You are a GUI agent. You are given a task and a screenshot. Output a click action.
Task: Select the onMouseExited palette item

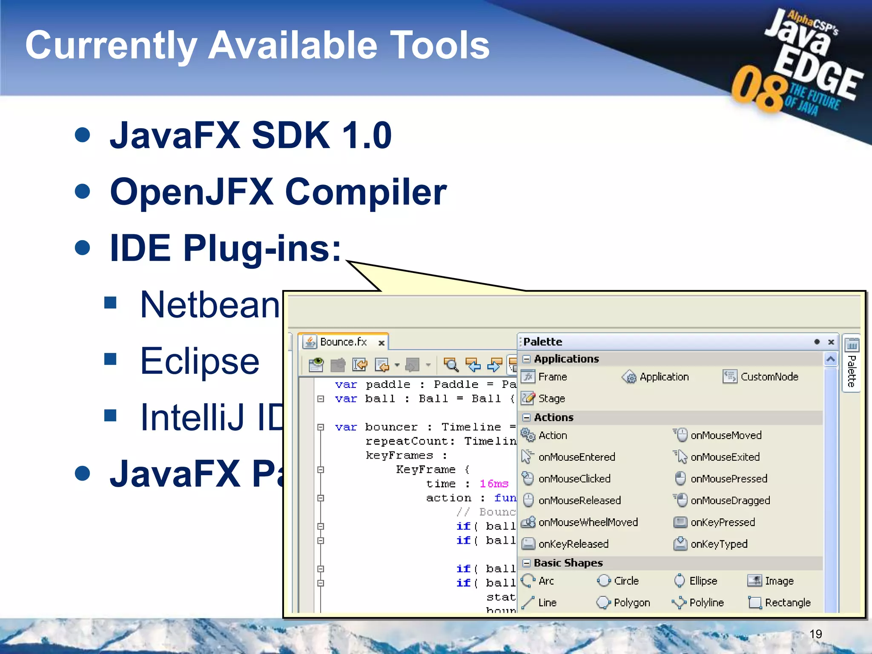click(717, 457)
